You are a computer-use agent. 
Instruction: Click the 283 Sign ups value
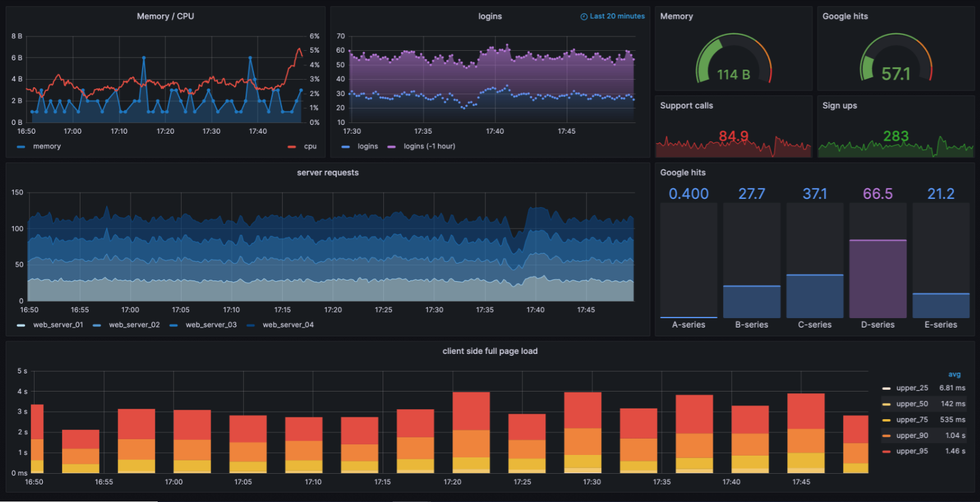[896, 136]
